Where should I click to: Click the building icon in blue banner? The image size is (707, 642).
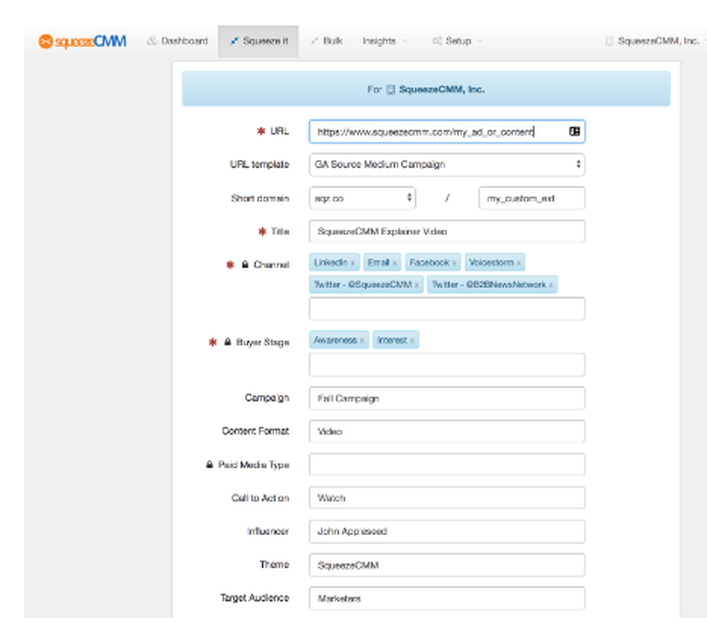390,89
